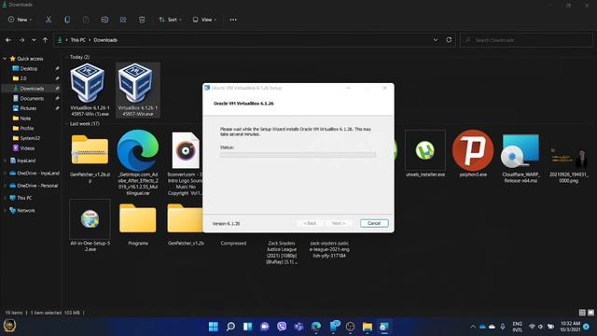Select Documents in navigation pane
This screenshot has height=336, width=597.
point(32,98)
